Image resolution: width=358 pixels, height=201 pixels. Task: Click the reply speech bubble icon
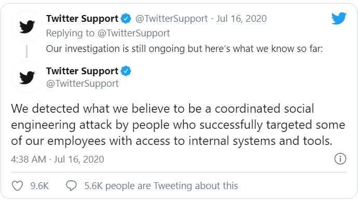click(x=71, y=185)
